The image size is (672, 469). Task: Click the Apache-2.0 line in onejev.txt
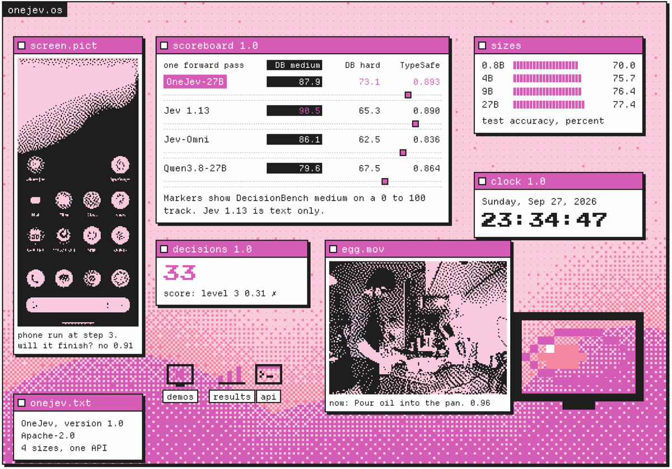click(48, 435)
